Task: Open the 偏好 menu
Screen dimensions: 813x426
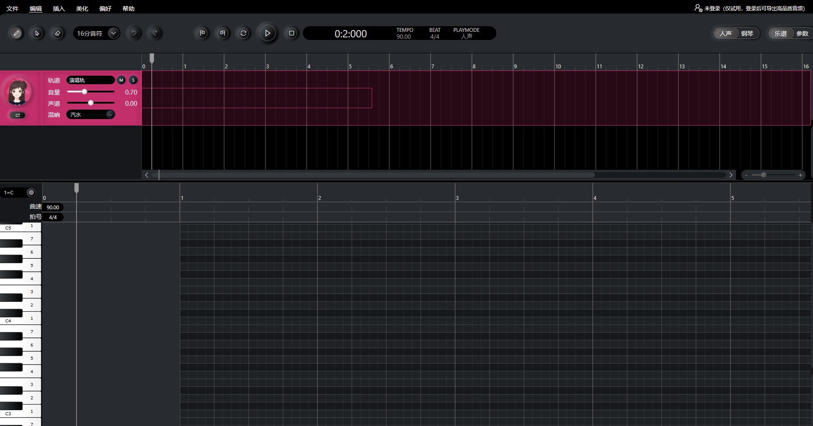Action: pyautogui.click(x=105, y=9)
